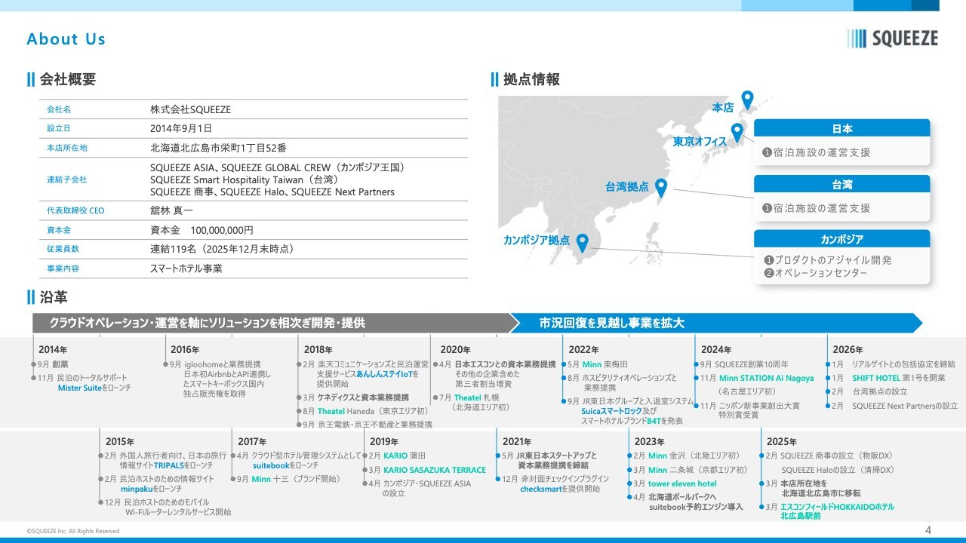
Task: Select the 日本 region card header
Action: coord(841,129)
